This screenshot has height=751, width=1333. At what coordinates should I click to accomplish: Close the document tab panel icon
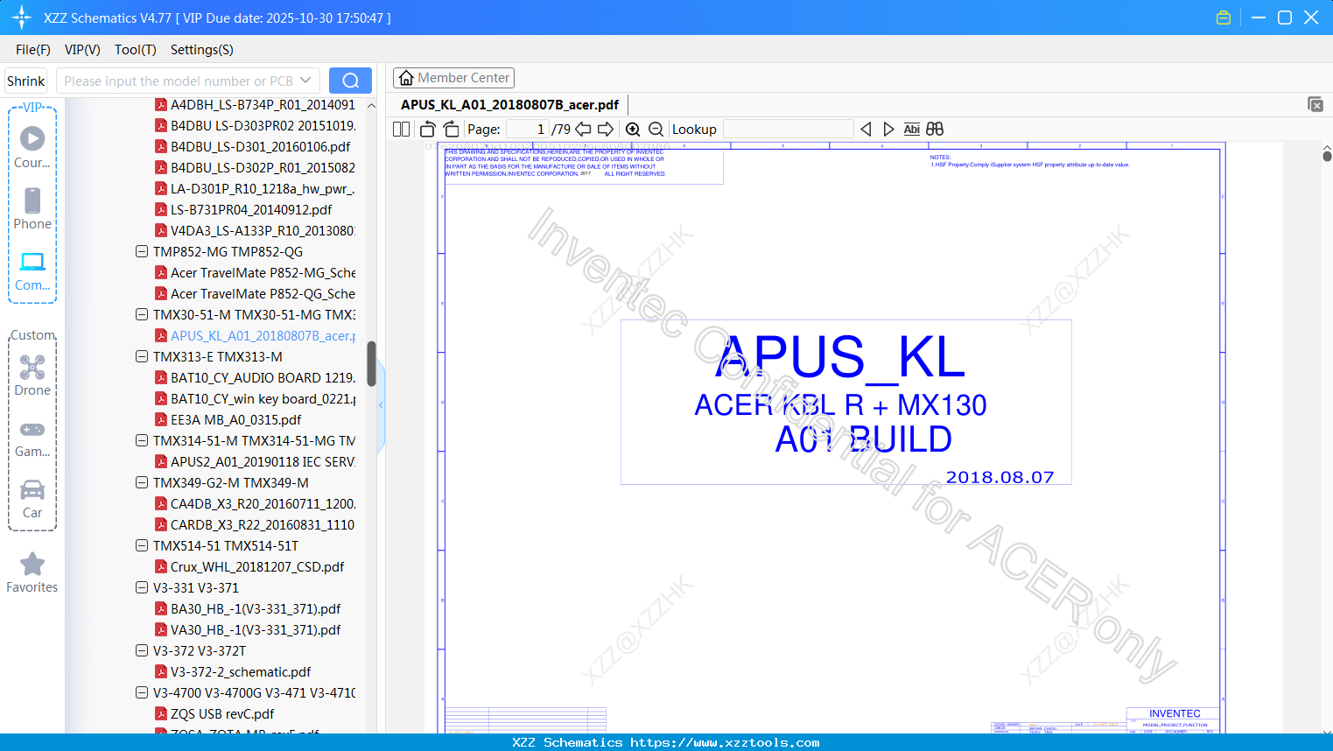1315,104
